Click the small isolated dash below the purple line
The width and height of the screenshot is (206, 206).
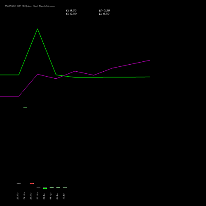(25, 107)
